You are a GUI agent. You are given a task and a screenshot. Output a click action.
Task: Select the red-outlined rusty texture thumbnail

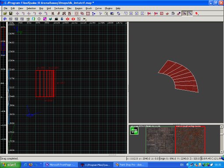coord(190,140)
